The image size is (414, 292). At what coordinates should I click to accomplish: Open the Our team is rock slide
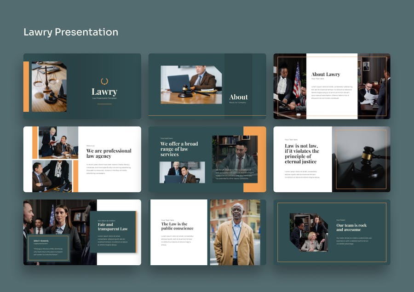click(x=332, y=232)
